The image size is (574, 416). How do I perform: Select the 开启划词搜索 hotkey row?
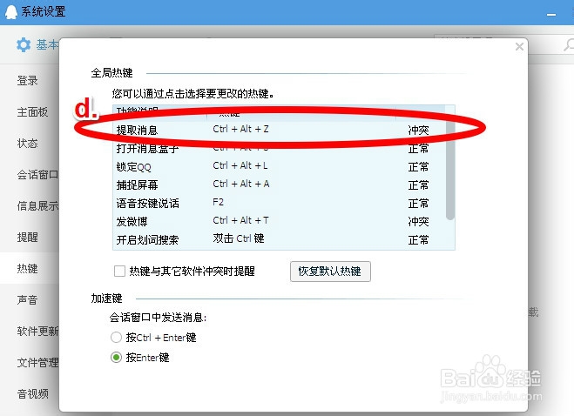click(x=280, y=239)
